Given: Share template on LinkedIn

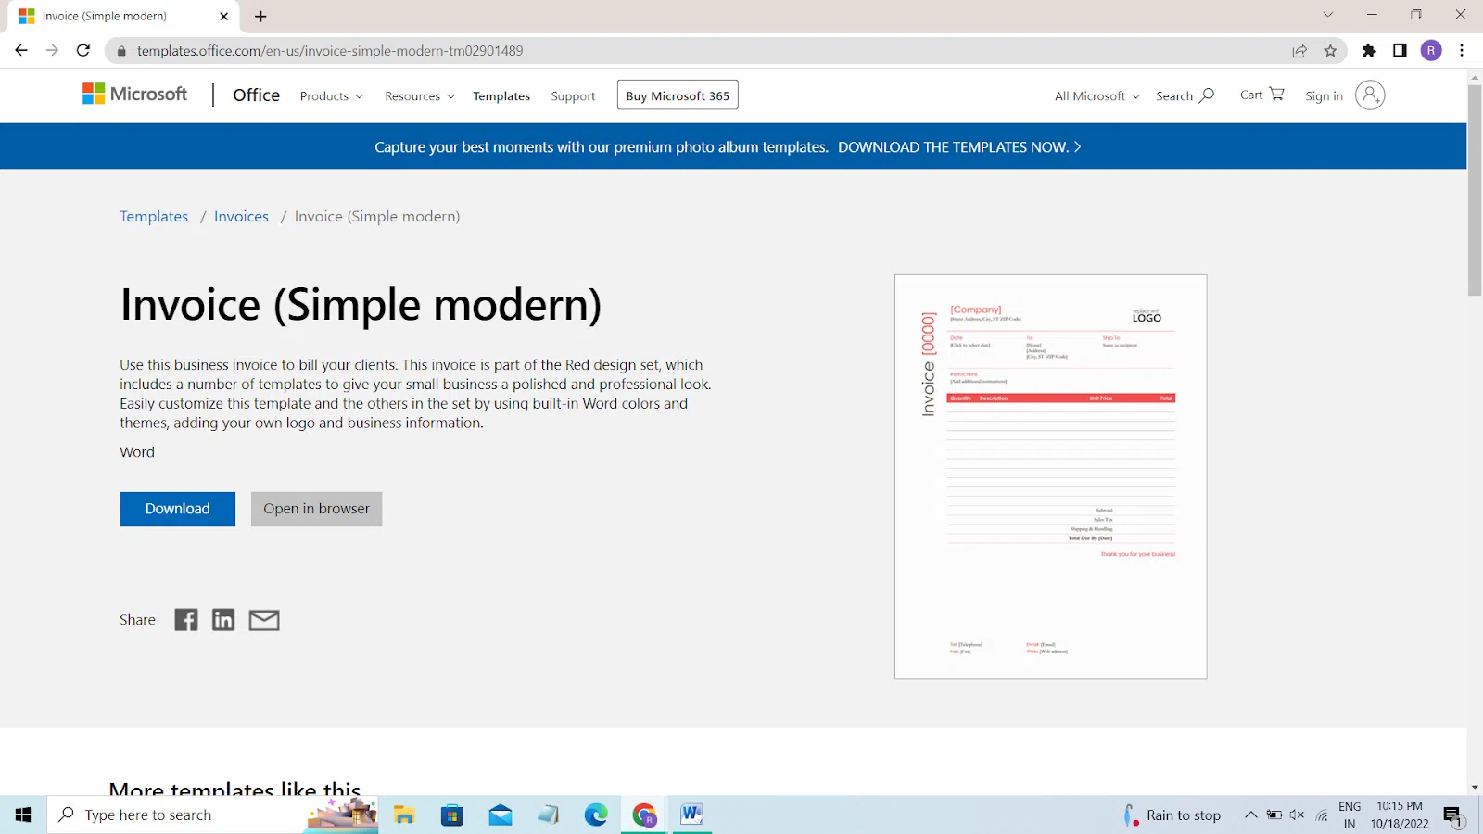Looking at the screenshot, I should (x=223, y=620).
